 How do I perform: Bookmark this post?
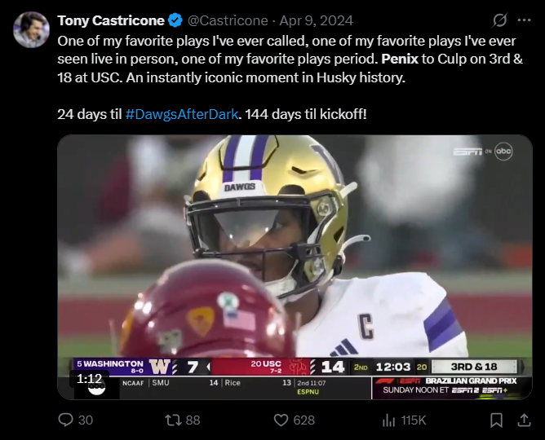click(x=496, y=420)
